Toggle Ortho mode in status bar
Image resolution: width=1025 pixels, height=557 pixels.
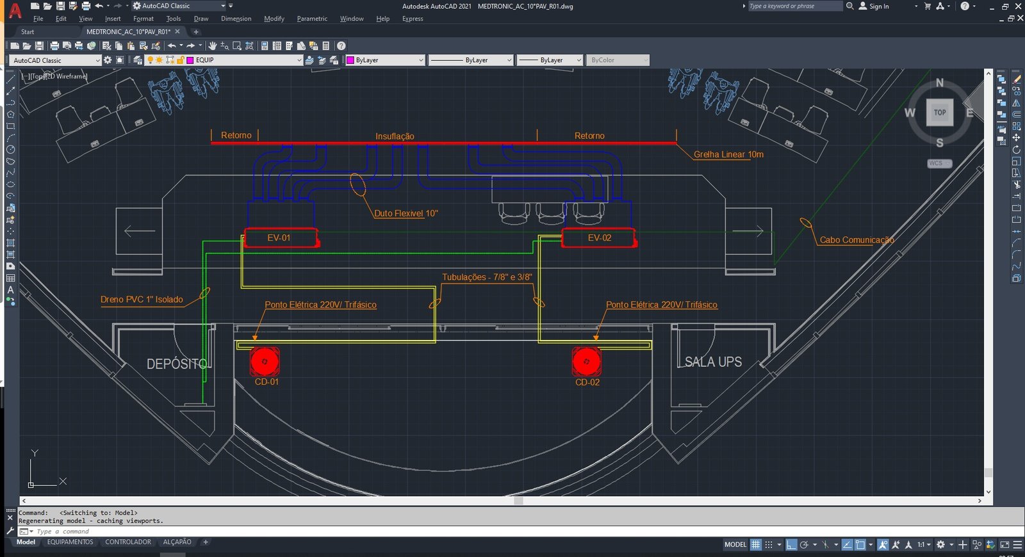[x=791, y=545]
